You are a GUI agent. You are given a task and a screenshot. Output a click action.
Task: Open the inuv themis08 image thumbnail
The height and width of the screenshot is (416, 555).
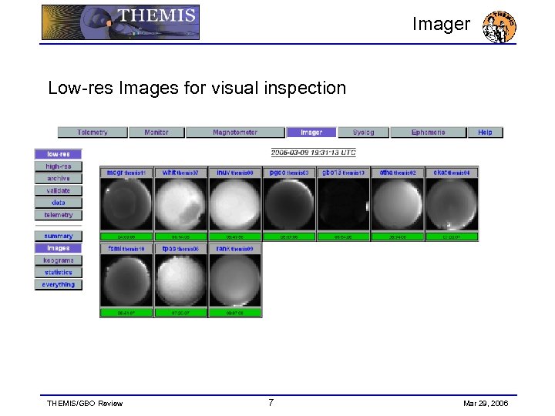235,204
